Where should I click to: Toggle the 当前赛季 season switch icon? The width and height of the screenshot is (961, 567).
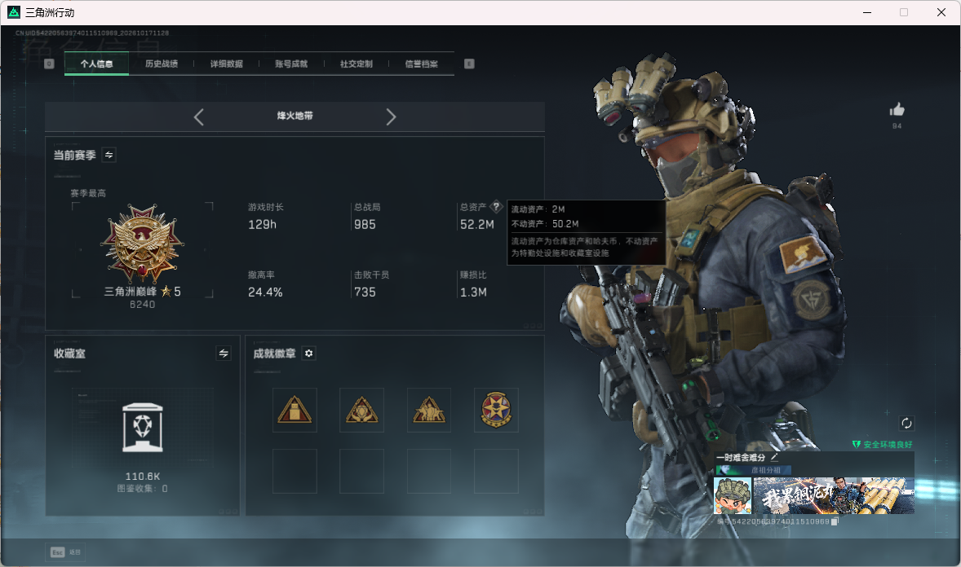pos(109,155)
